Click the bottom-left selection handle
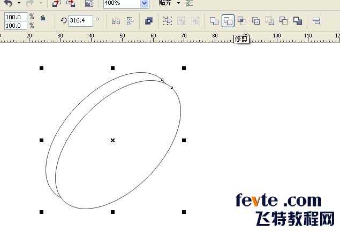Image resolution: width=340 pixels, height=231 pixels. point(41,212)
